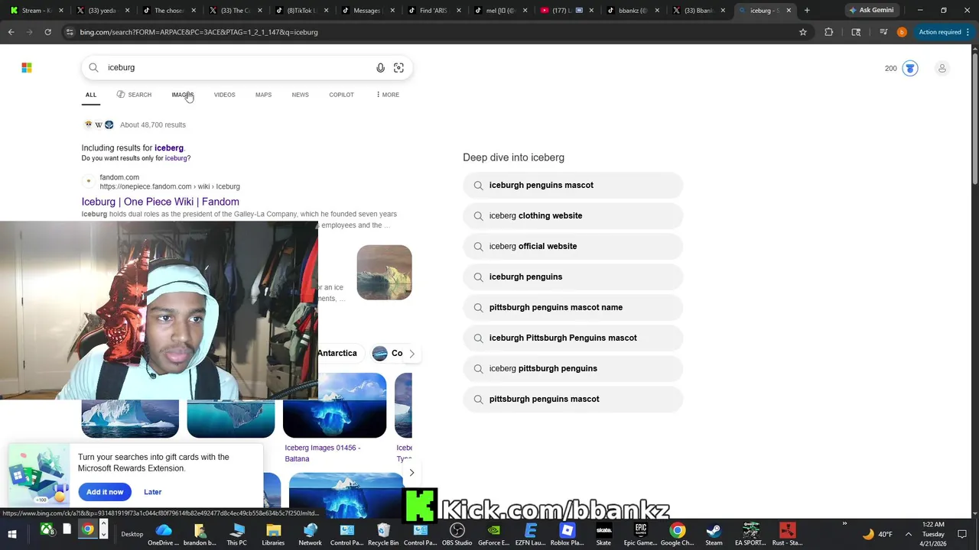
Task: Click 'Add it now' rewards button
Action: click(x=105, y=492)
